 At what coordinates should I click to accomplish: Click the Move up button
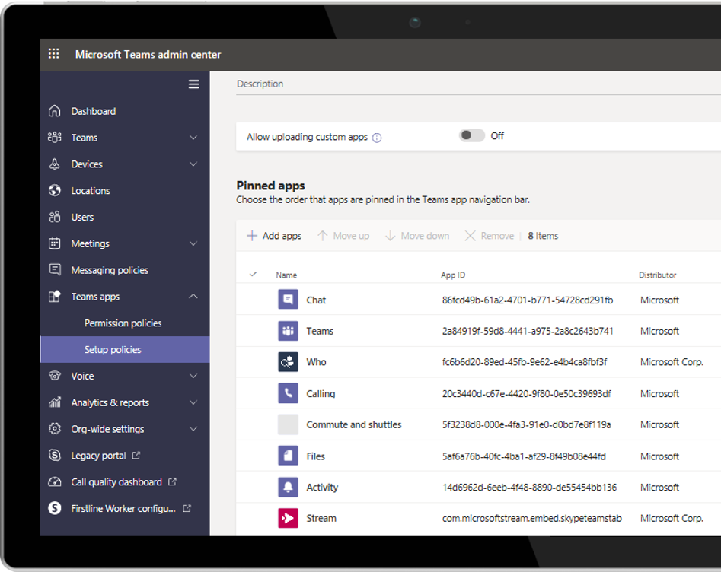[x=343, y=236]
